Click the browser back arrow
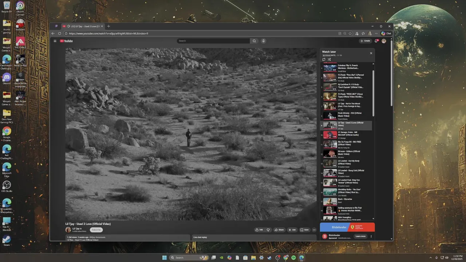The height and width of the screenshot is (262, 466). click(53, 33)
